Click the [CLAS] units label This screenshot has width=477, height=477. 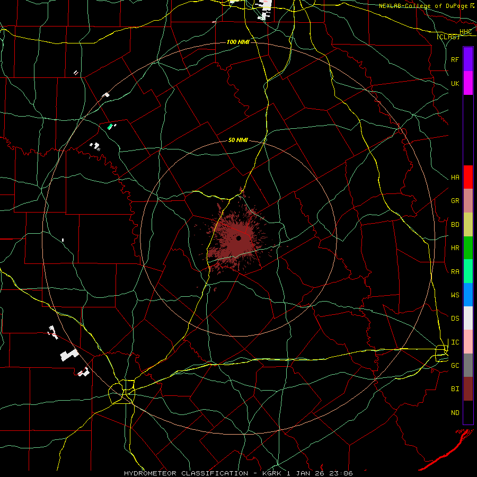[448, 37]
